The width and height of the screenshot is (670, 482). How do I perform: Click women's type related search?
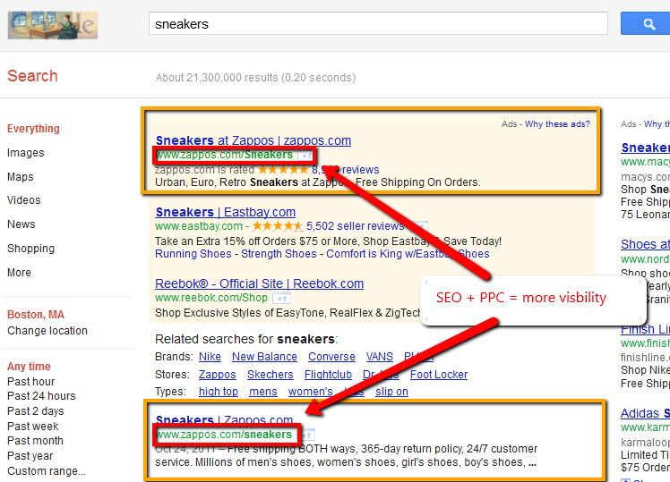tap(310, 392)
